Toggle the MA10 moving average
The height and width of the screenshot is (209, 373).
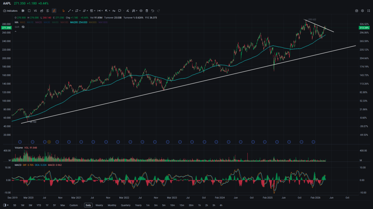click(30, 22)
